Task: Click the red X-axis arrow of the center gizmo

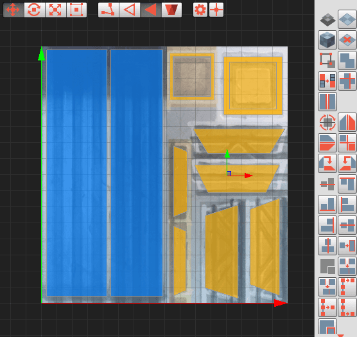Action: (x=248, y=176)
